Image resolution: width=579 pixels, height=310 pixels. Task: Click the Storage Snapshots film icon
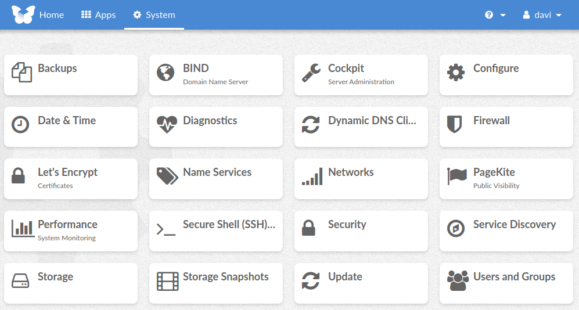click(x=167, y=281)
